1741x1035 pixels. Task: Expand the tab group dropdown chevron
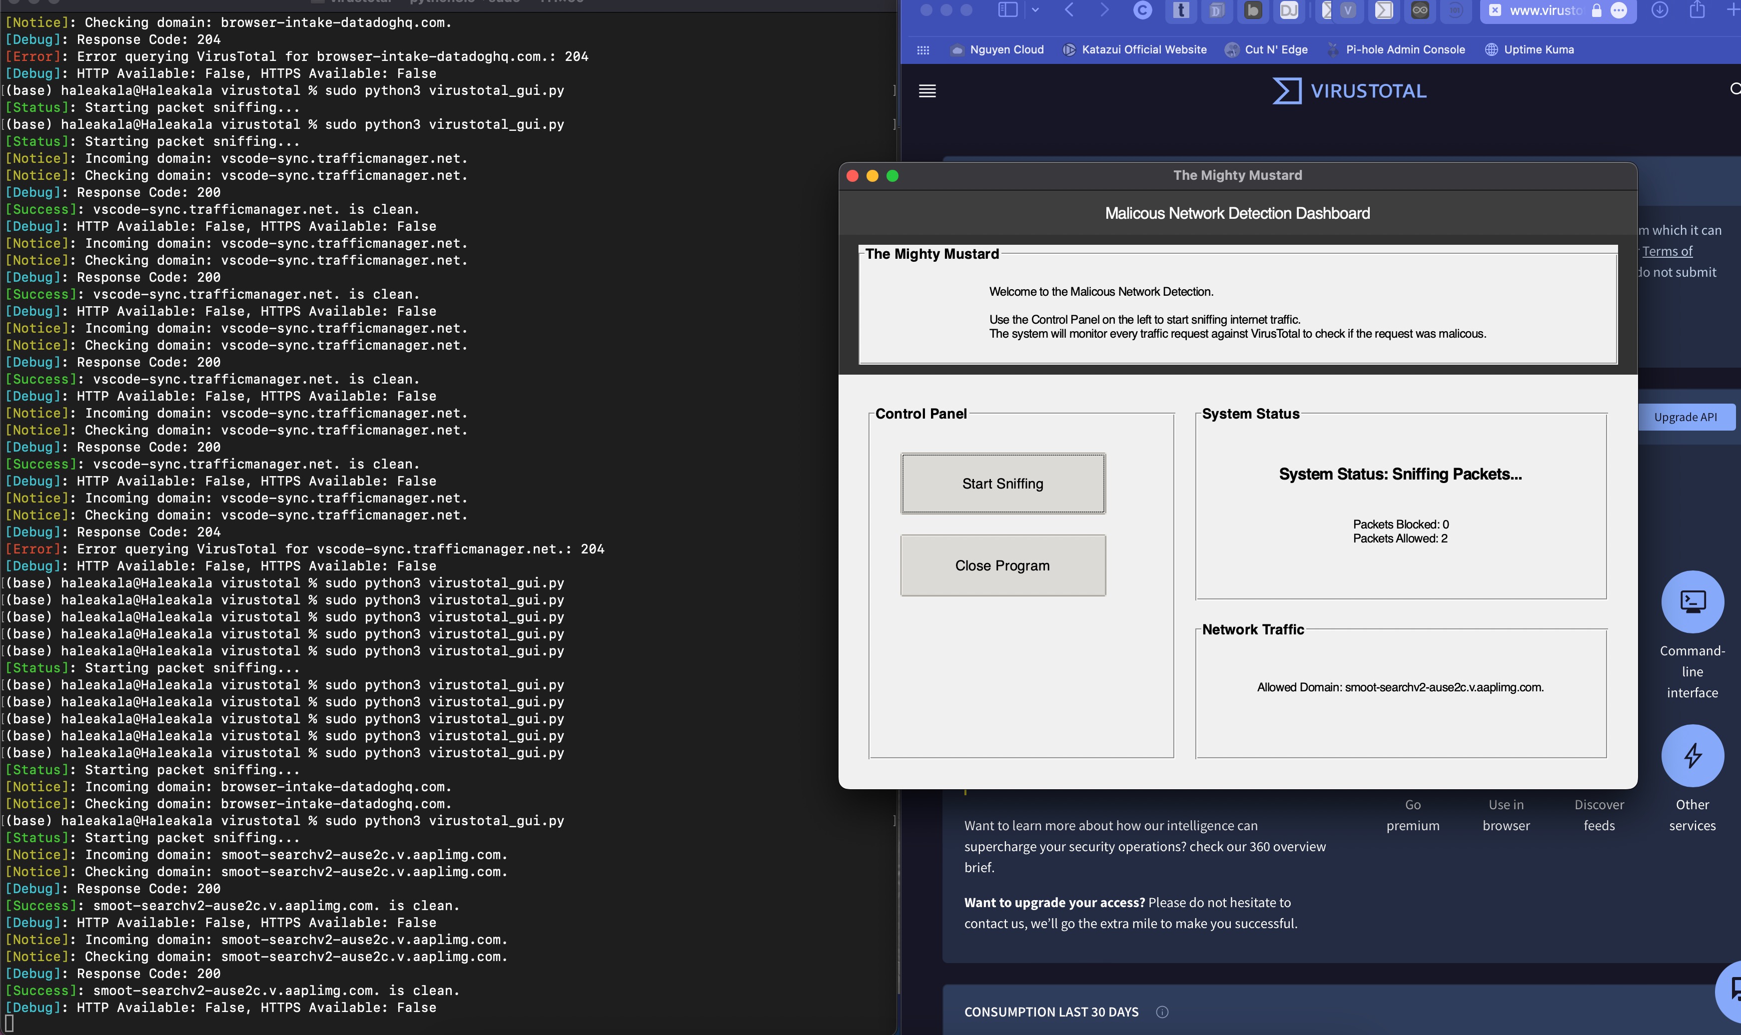coord(1035,10)
